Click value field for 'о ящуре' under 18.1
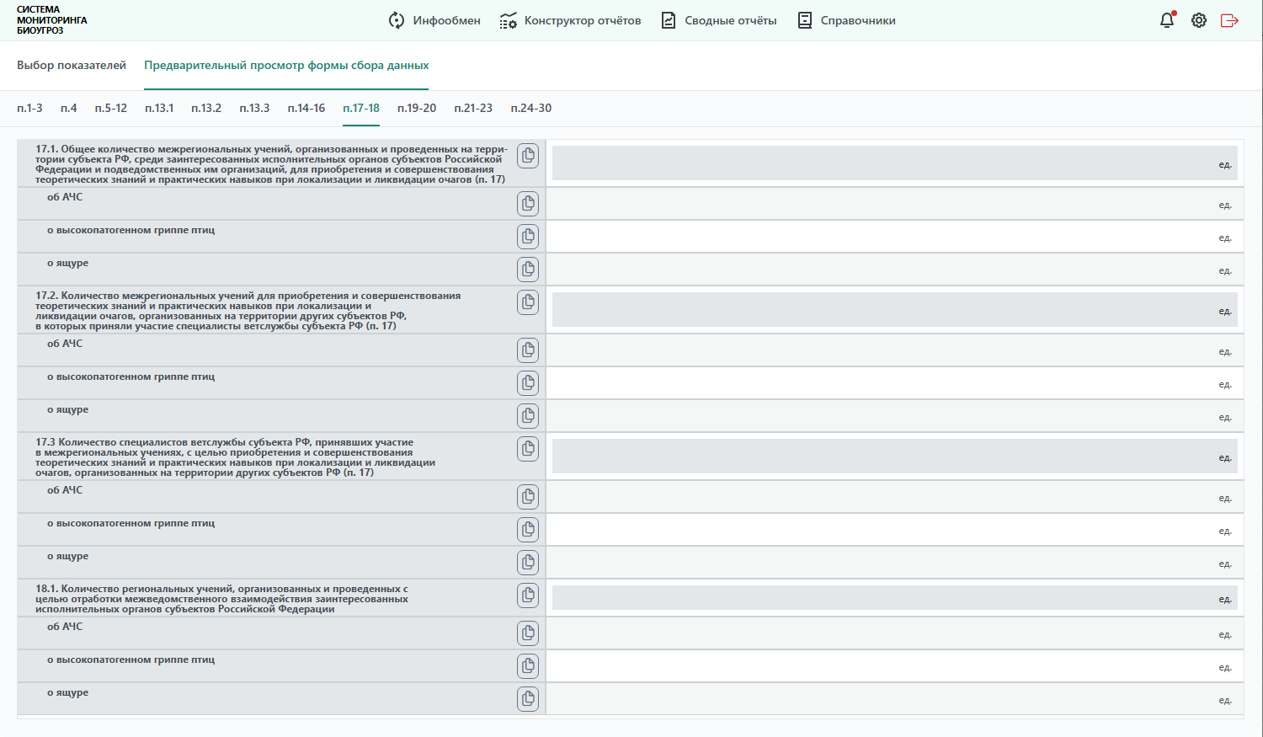The height and width of the screenshot is (737, 1263). (895, 699)
